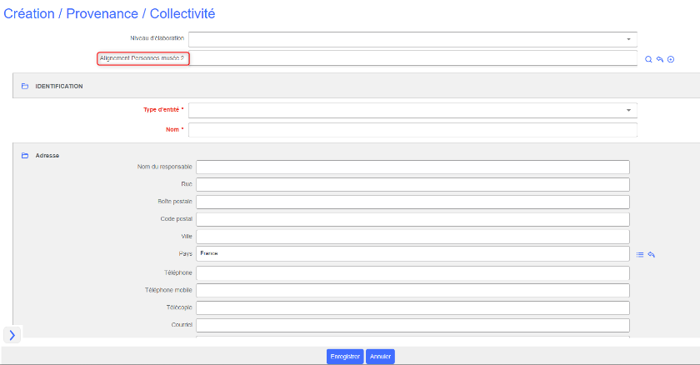
Task: Click the Annuler button
Action: [380, 357]
